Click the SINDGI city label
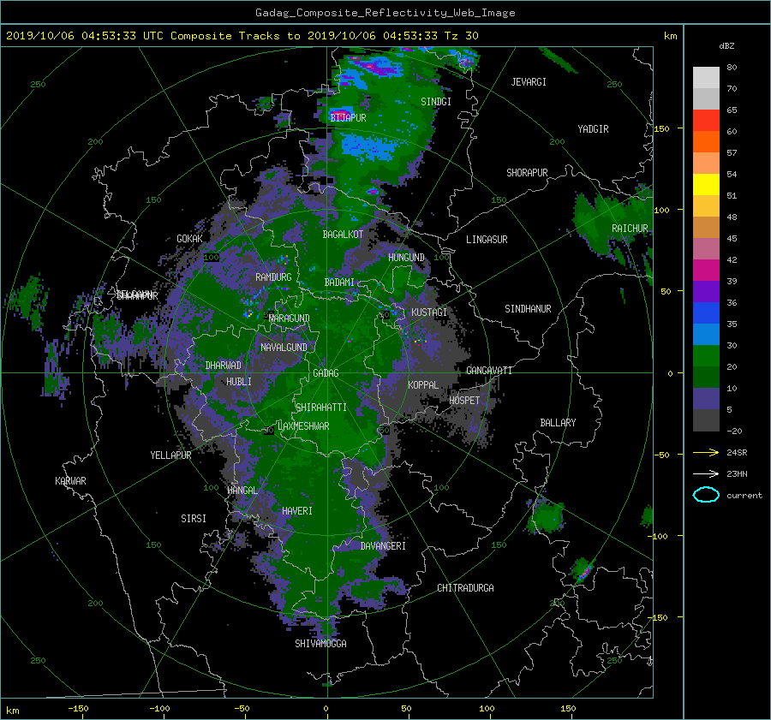 (436, 102)
